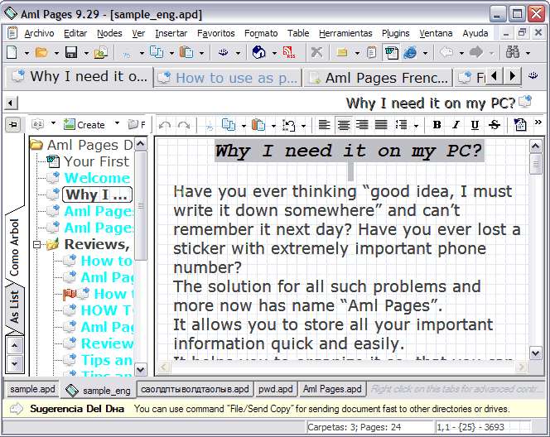550x437 pixels.
Task: Select the Welcome node in the tree
Action: [97, 178]
